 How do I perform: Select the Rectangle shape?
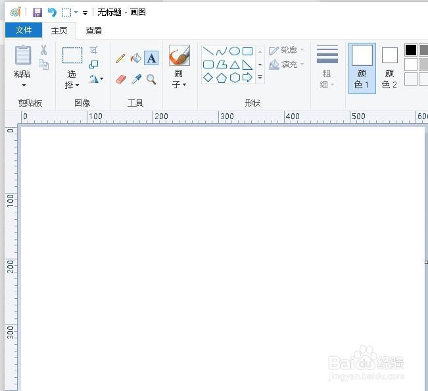pyautogui.click(x=248, y=51)
